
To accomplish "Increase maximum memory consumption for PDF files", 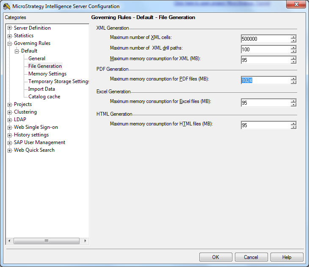I will (293, 78).
